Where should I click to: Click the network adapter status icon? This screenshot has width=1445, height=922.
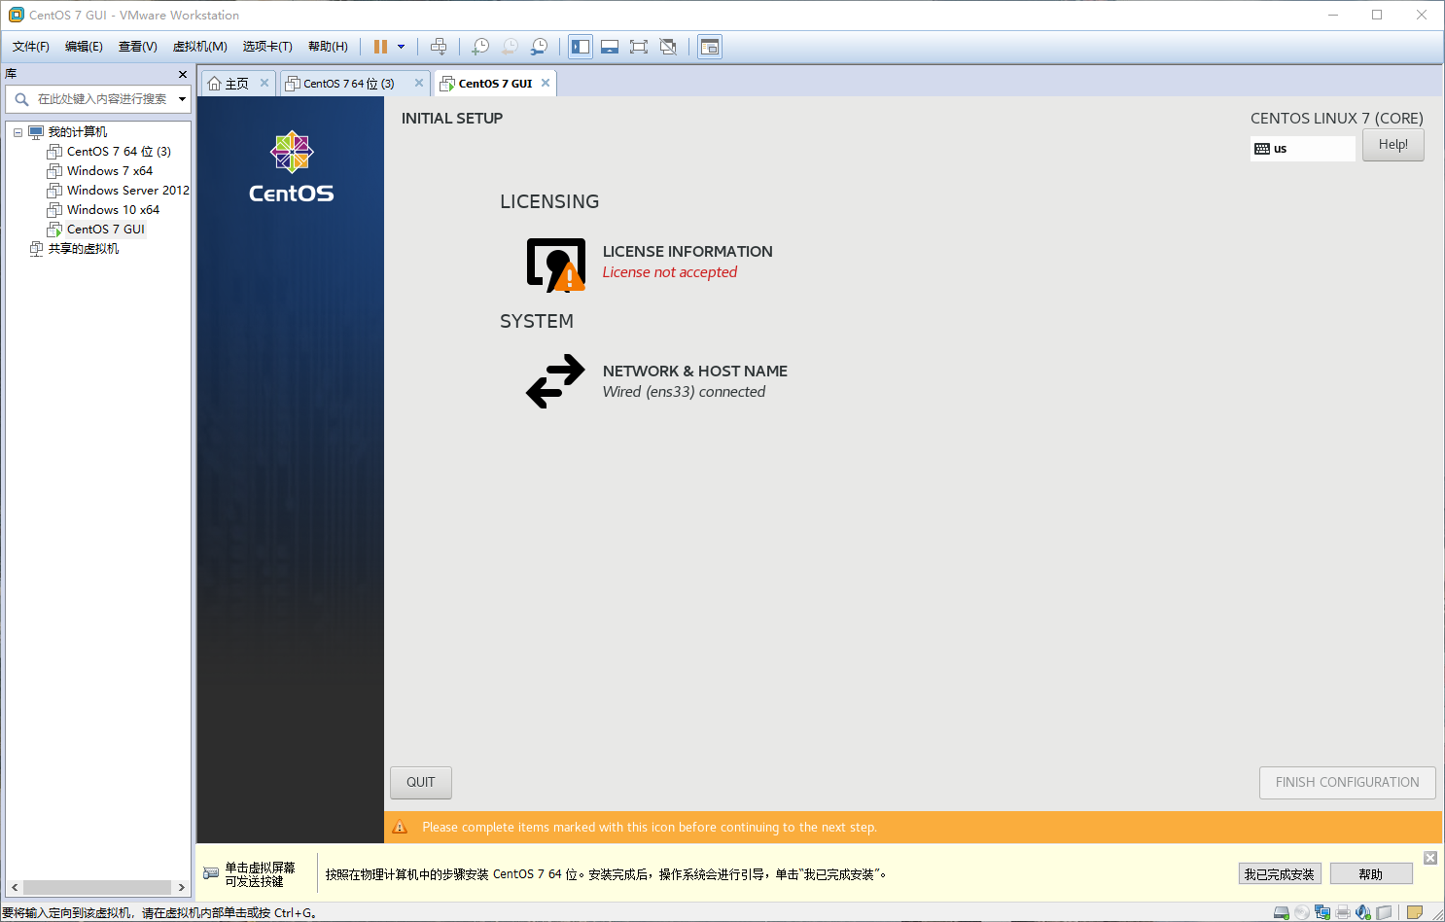tap(1322, 912)
